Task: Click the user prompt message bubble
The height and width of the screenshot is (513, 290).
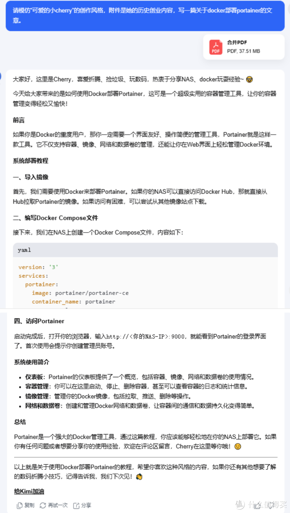Action: point(145,15)
